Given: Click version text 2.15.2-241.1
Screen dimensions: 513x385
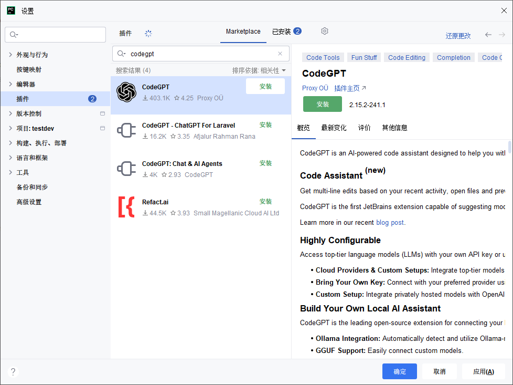Looking at the screenshot, I should coord(367,105).
